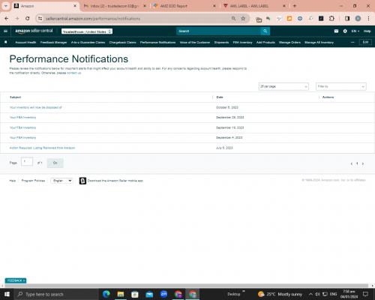Viewport: 375px width, 300px height.
Task: Click the search magnifier button in Seller Central
Action: pos(265,31)
